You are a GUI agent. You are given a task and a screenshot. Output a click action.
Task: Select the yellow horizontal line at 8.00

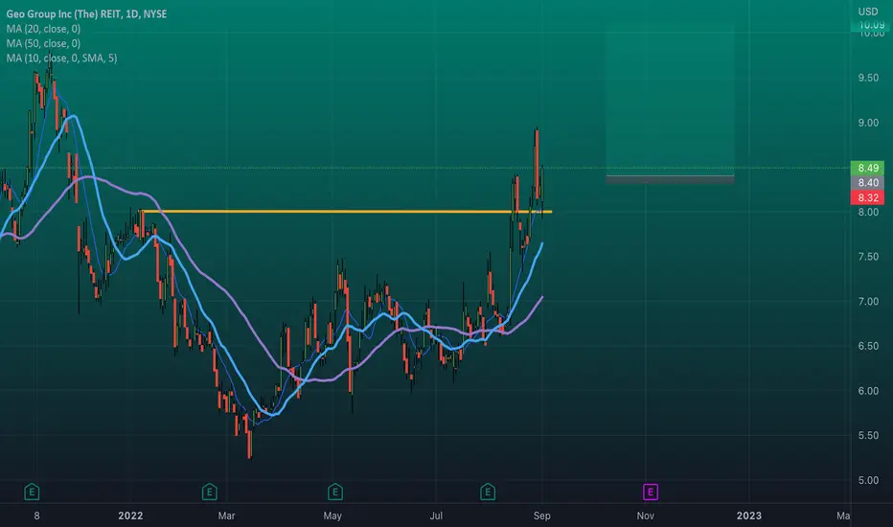point(346,212)
